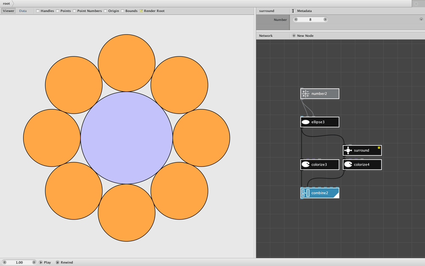Increase the Number value with right arrow
This screenshot has height=266, width=425.
(325, 20)
